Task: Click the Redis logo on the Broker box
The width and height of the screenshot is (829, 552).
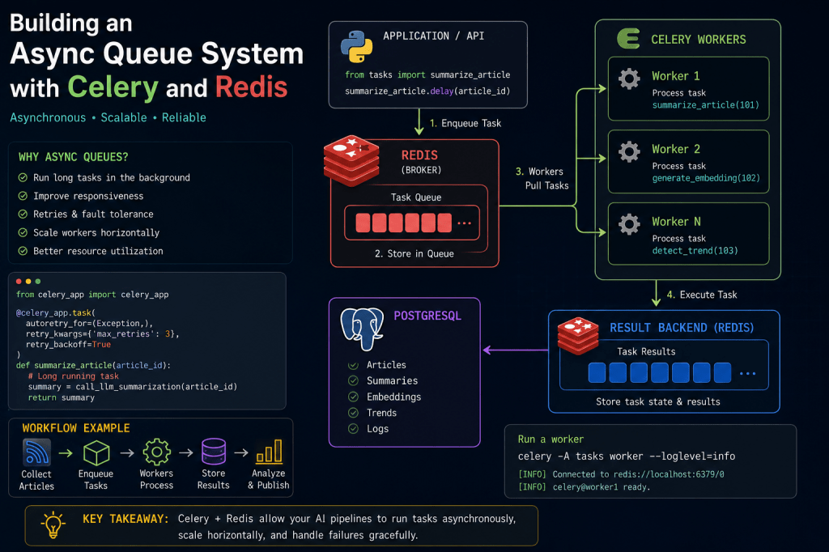Action: tap(351, 161)
